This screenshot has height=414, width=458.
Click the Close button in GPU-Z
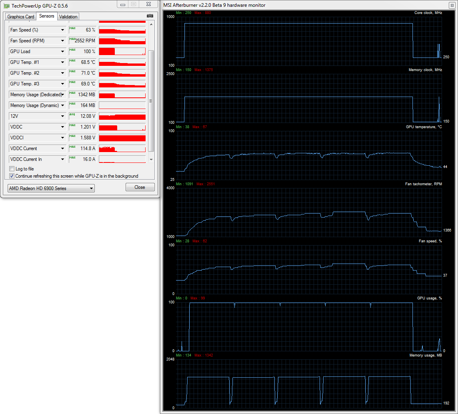140,187
